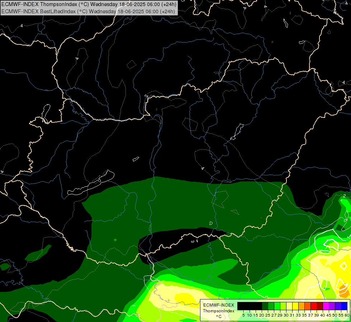Select the blue legend swatch at the end
Viewport: 351px width, 322px height.
point(344,306)
